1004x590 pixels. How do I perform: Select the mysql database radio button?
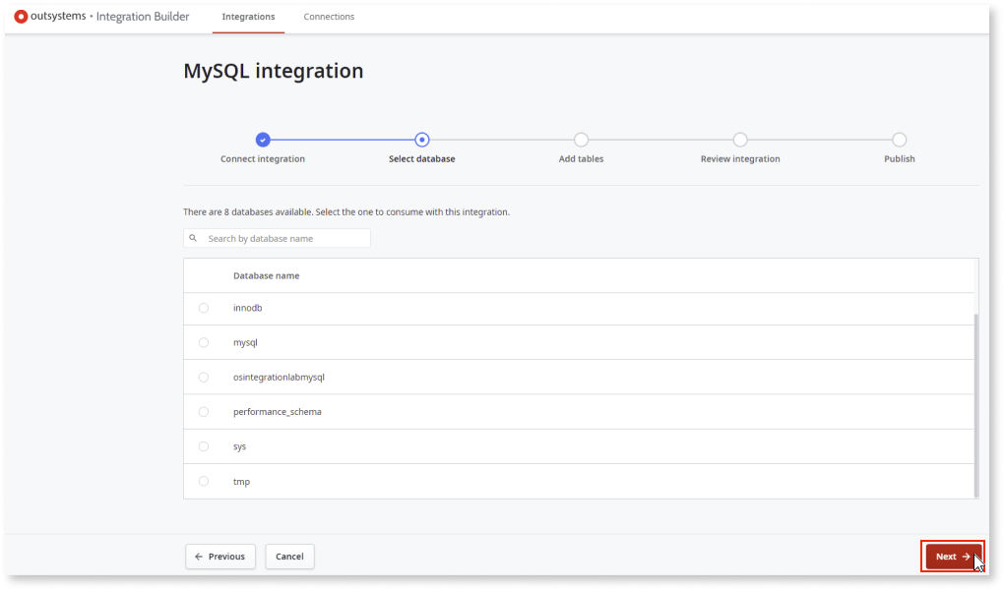click(204, 342)
